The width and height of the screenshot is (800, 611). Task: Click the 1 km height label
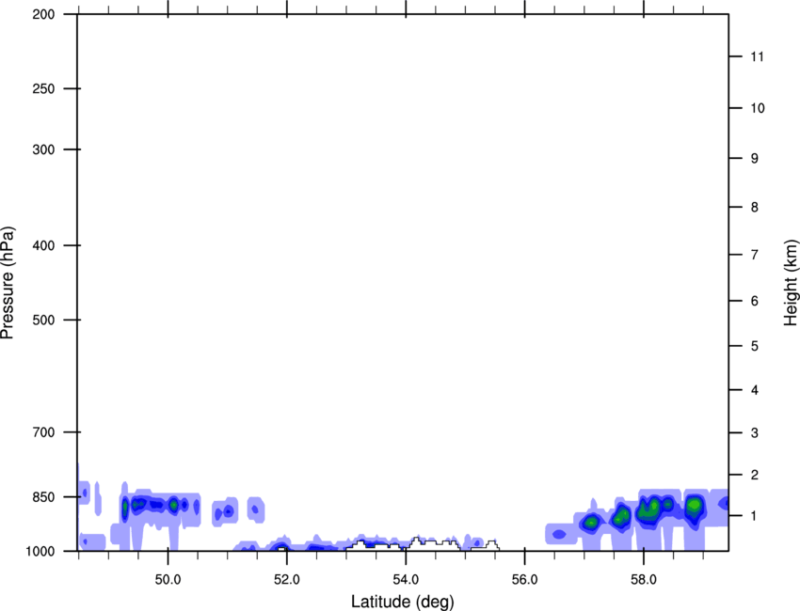click(755, 516)
